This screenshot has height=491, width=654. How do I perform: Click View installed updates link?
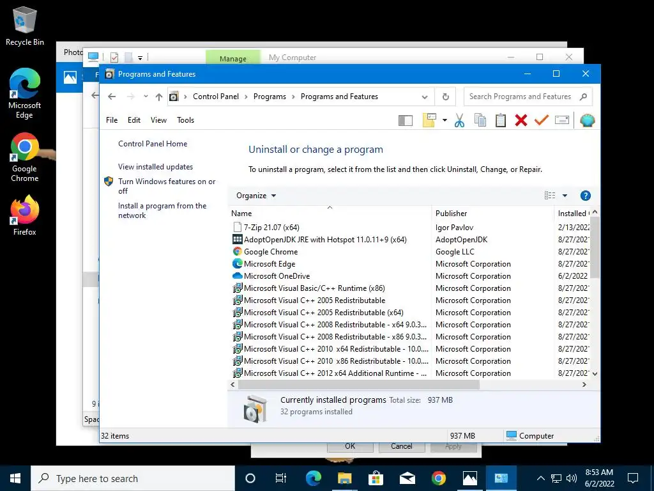pos(156,167)
